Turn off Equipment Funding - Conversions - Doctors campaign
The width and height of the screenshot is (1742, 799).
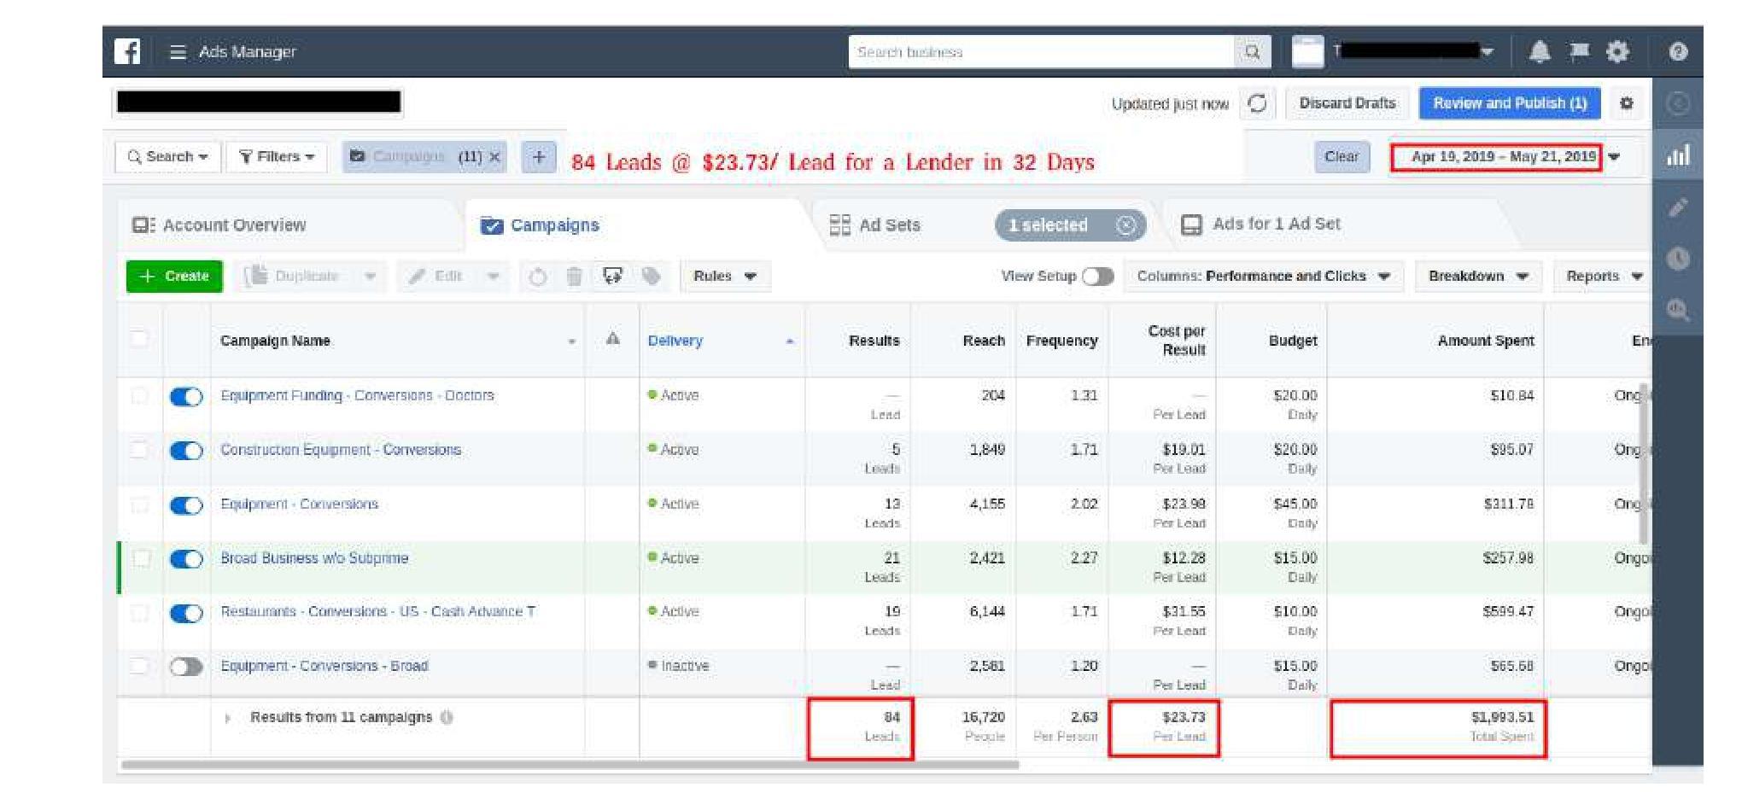[186, 397]
